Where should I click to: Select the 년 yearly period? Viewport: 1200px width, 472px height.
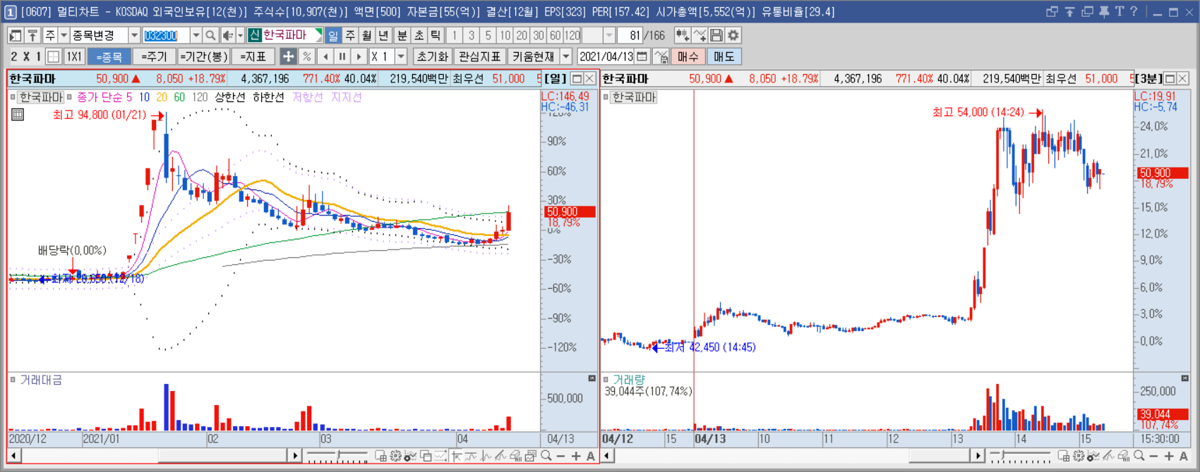coord(383,35)
